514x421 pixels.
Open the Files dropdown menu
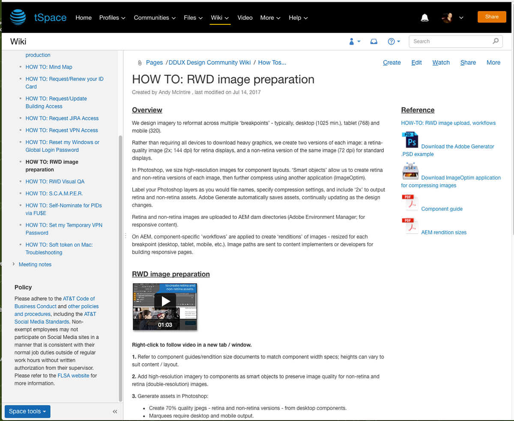tap(193, 18)
